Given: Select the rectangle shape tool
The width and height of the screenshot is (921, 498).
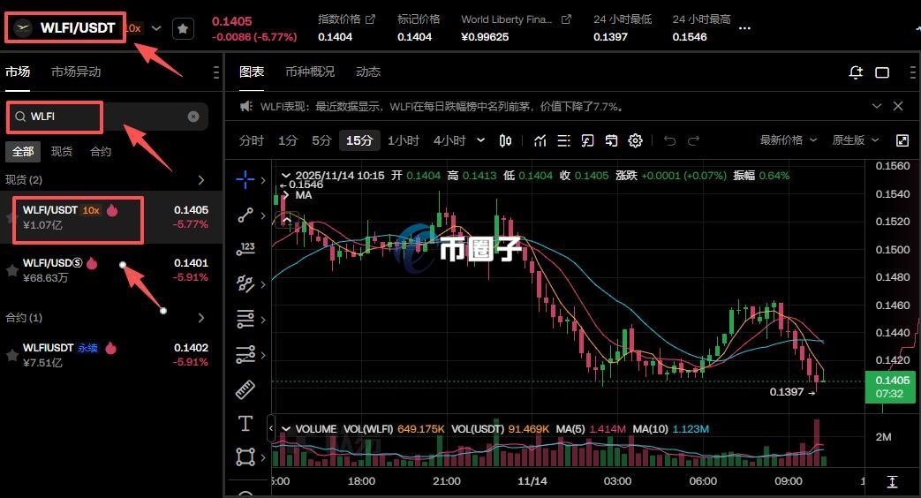Looking at the screenshot, I should [x=245, y=456].
